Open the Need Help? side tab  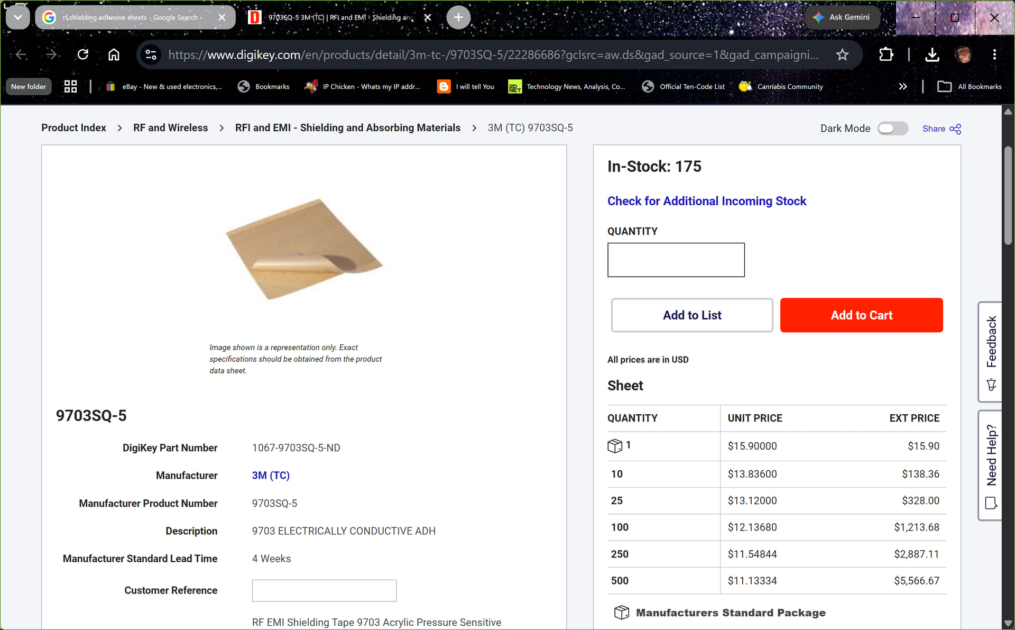point(990,465)
